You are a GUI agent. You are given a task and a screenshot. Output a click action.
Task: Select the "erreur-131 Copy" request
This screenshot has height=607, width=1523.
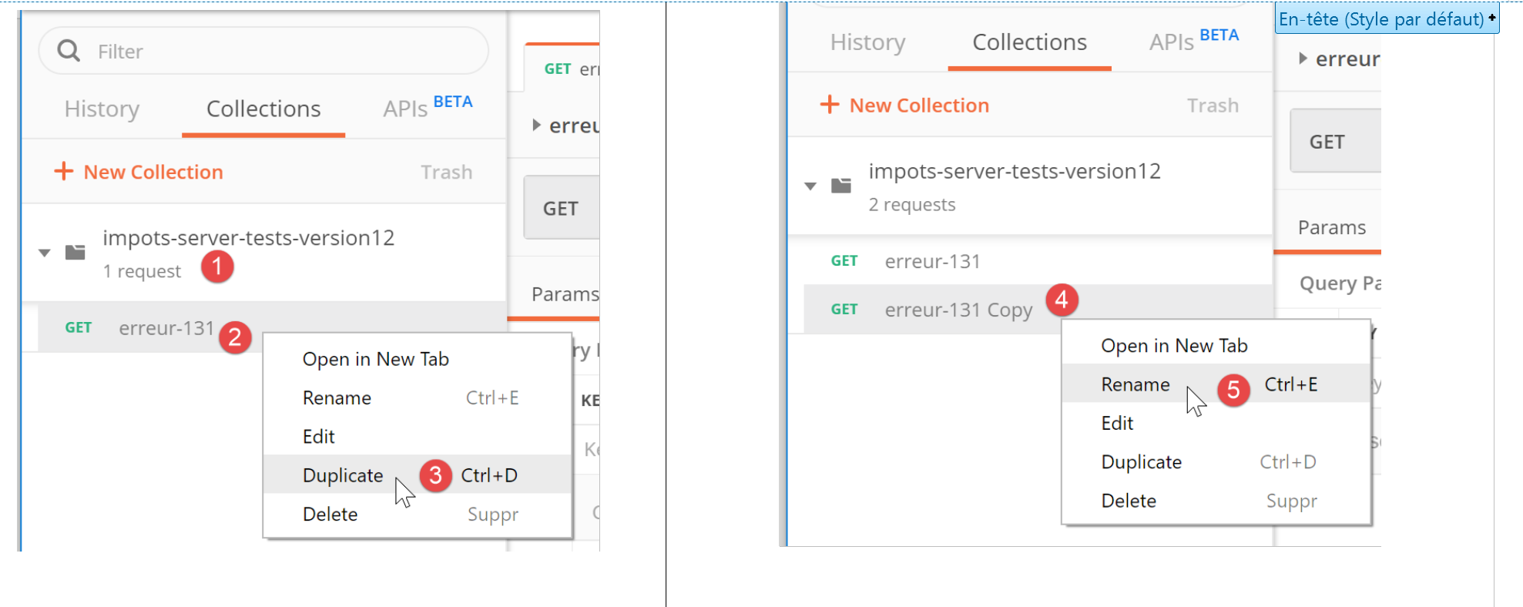(958, 310)
